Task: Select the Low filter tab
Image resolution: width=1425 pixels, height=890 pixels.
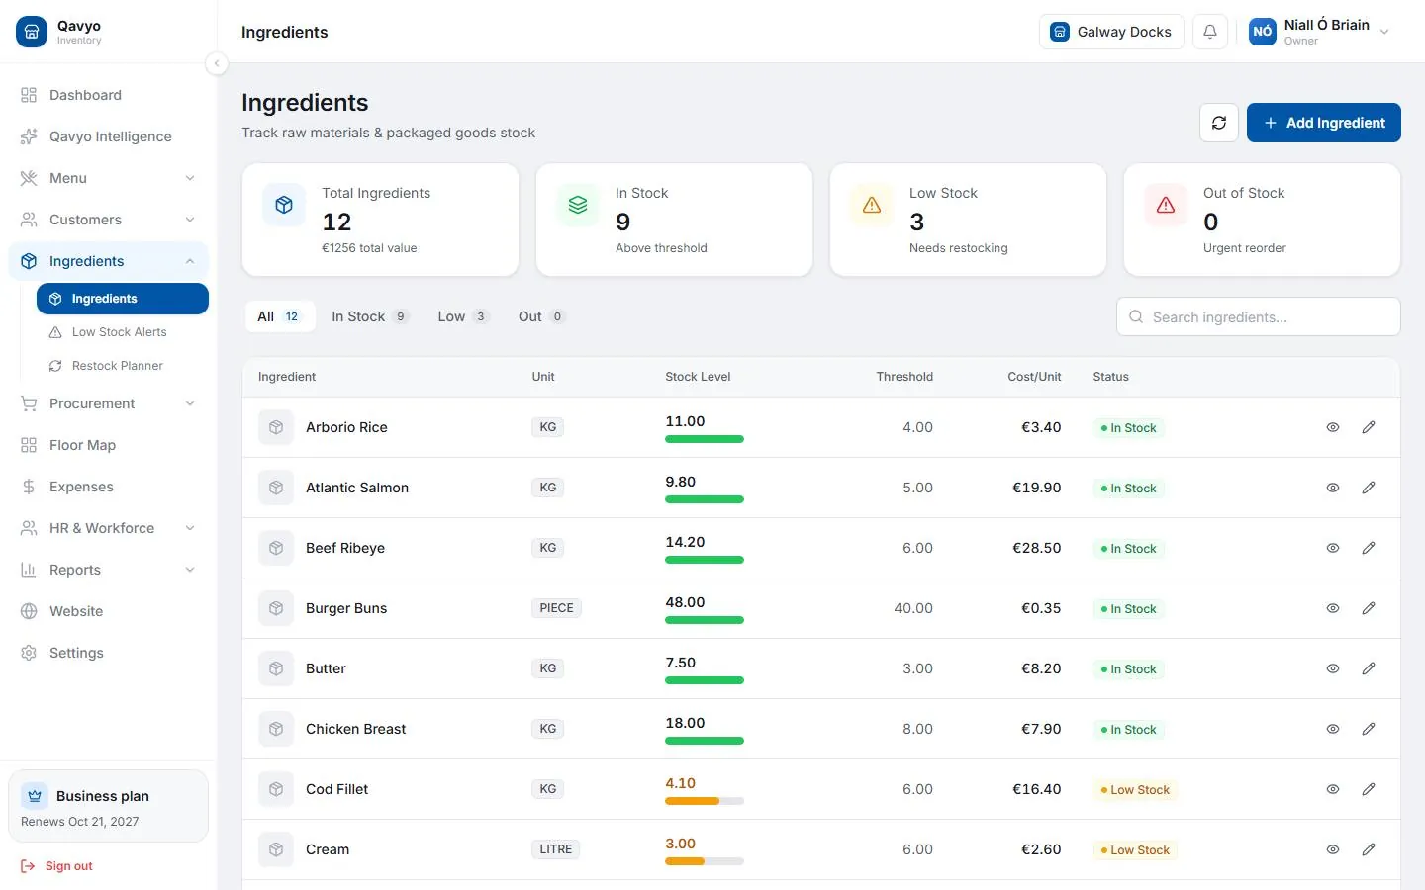Action: tap(462, 316)
